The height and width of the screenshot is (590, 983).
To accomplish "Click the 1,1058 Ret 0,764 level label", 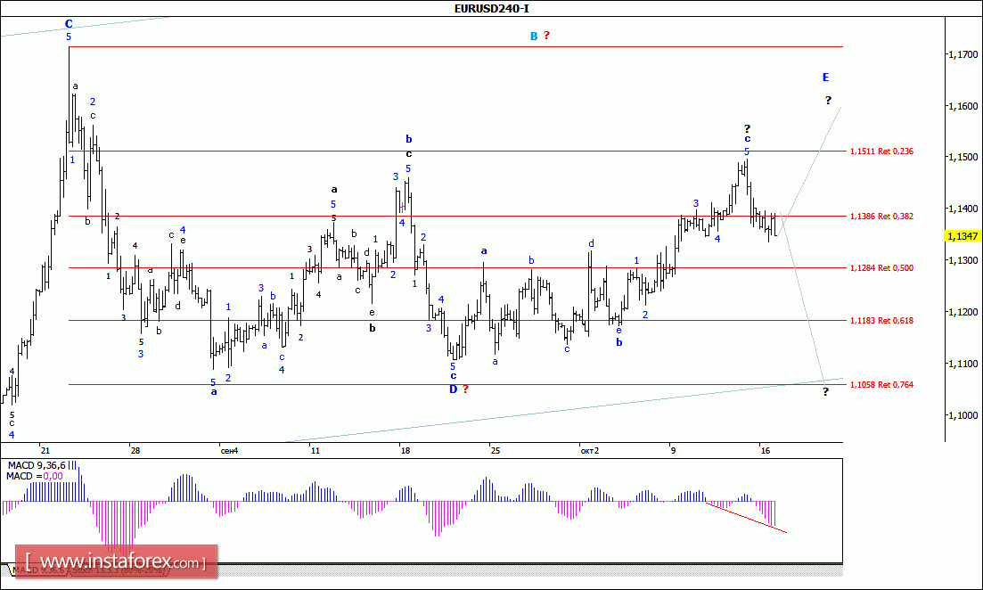I will tap(881, 384).
